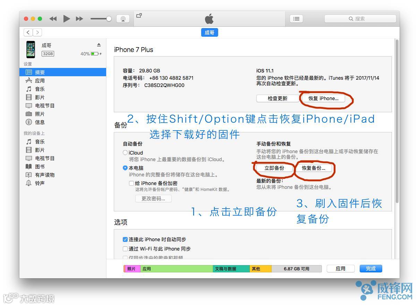The width and height of the screenshot is (419, 306).
Task: Click the 6.87 GB 可用 free space label
Action: click(296, 269)
